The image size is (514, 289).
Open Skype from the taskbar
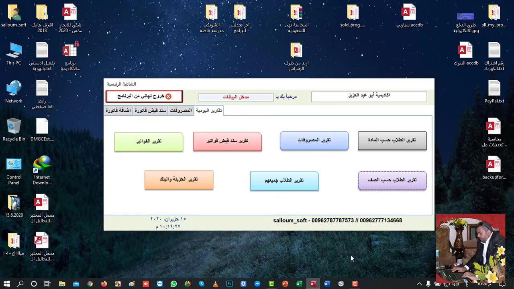[x=202, y=284]
